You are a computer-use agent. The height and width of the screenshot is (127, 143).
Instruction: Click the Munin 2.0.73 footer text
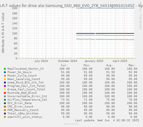click(x=71, y=124)
